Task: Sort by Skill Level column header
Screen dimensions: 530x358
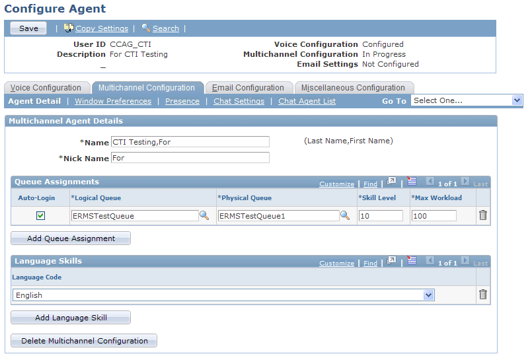Action: coord(377,198)
